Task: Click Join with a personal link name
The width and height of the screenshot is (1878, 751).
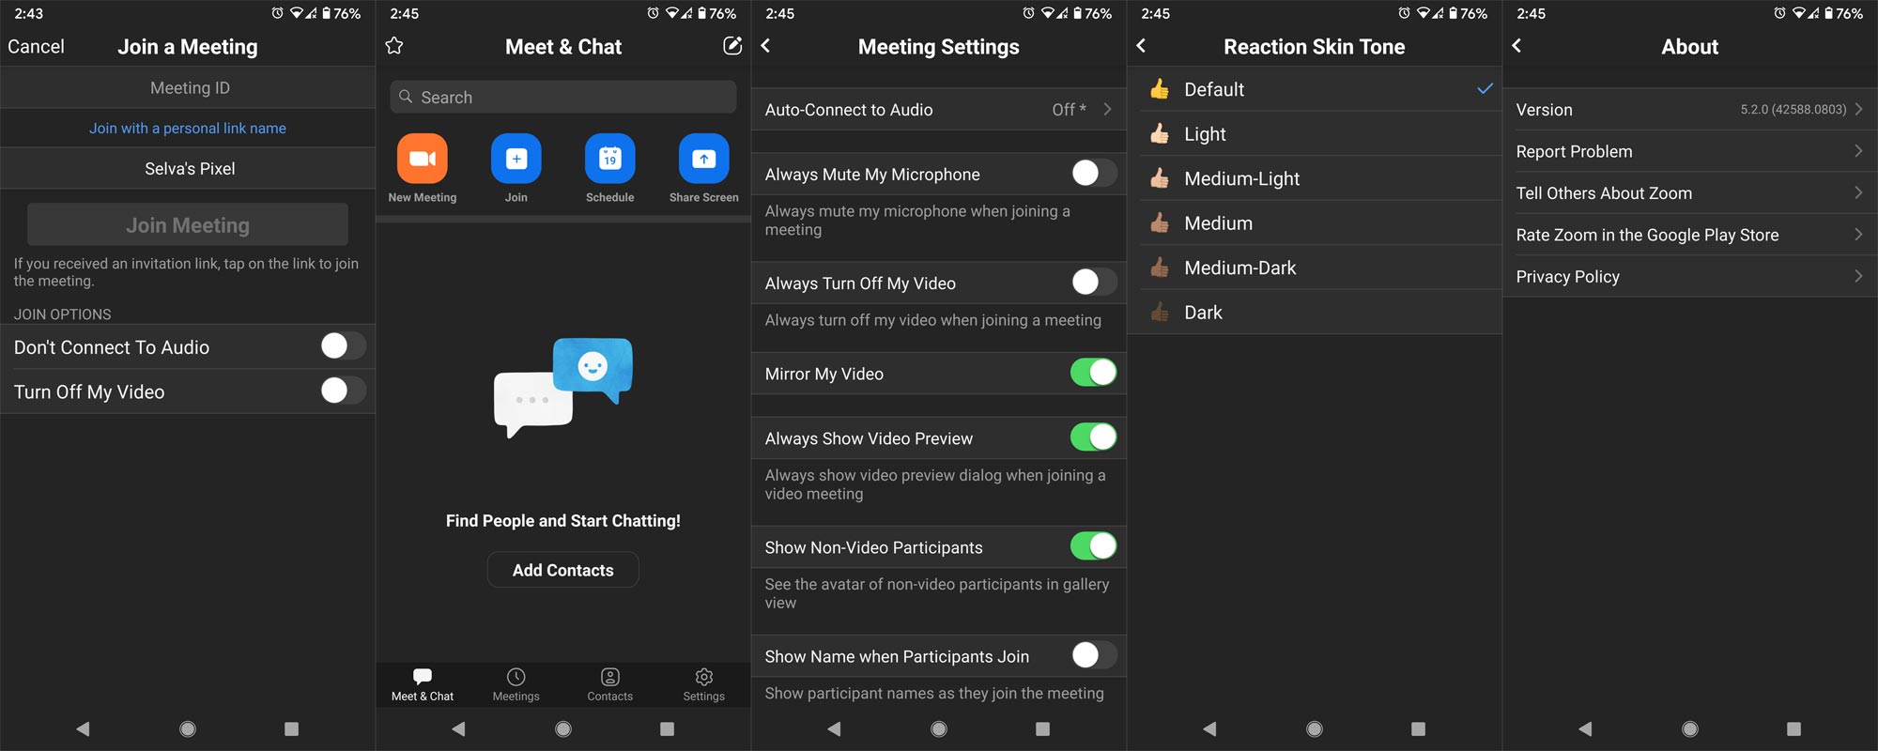Action: [188, 129]
